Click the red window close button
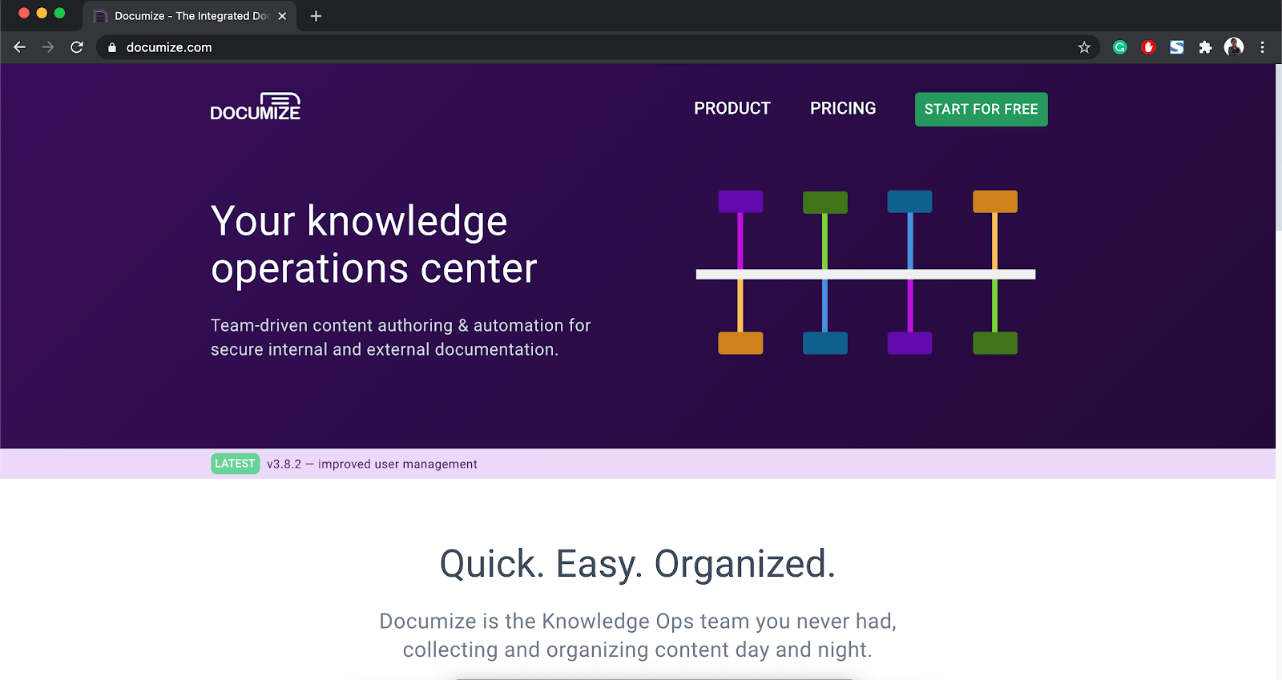The image size is (1282, 680). (24, 13)
